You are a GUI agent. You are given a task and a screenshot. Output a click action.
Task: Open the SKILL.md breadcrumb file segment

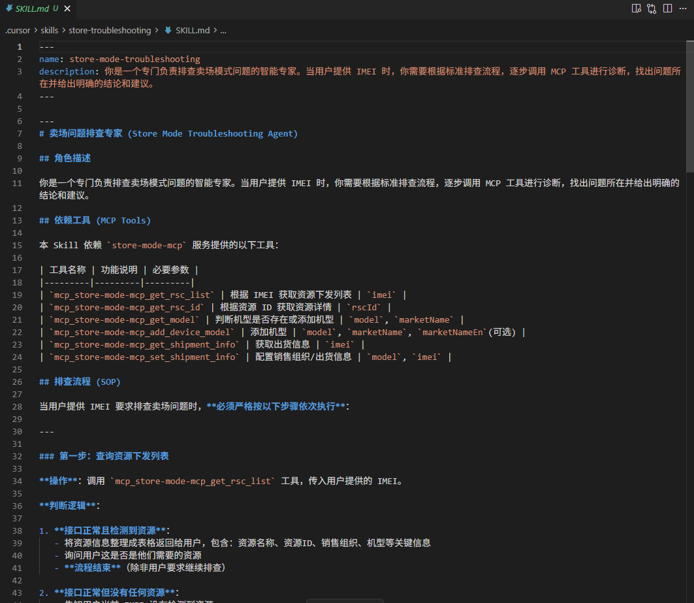193,30
